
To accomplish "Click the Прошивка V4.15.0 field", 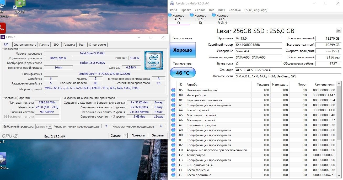I will [258, 38].
